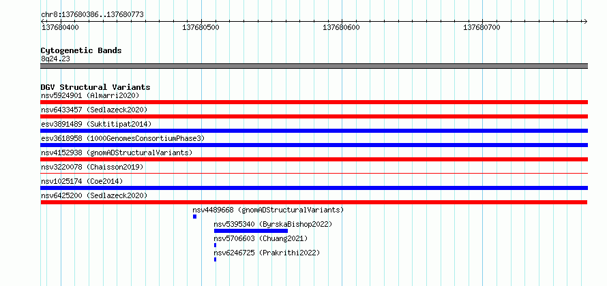The height and width of the screenshot is (286, 607).
Task: Open the nsv1025174 (Coe2014) label
Action: click(x=82, y=181)
